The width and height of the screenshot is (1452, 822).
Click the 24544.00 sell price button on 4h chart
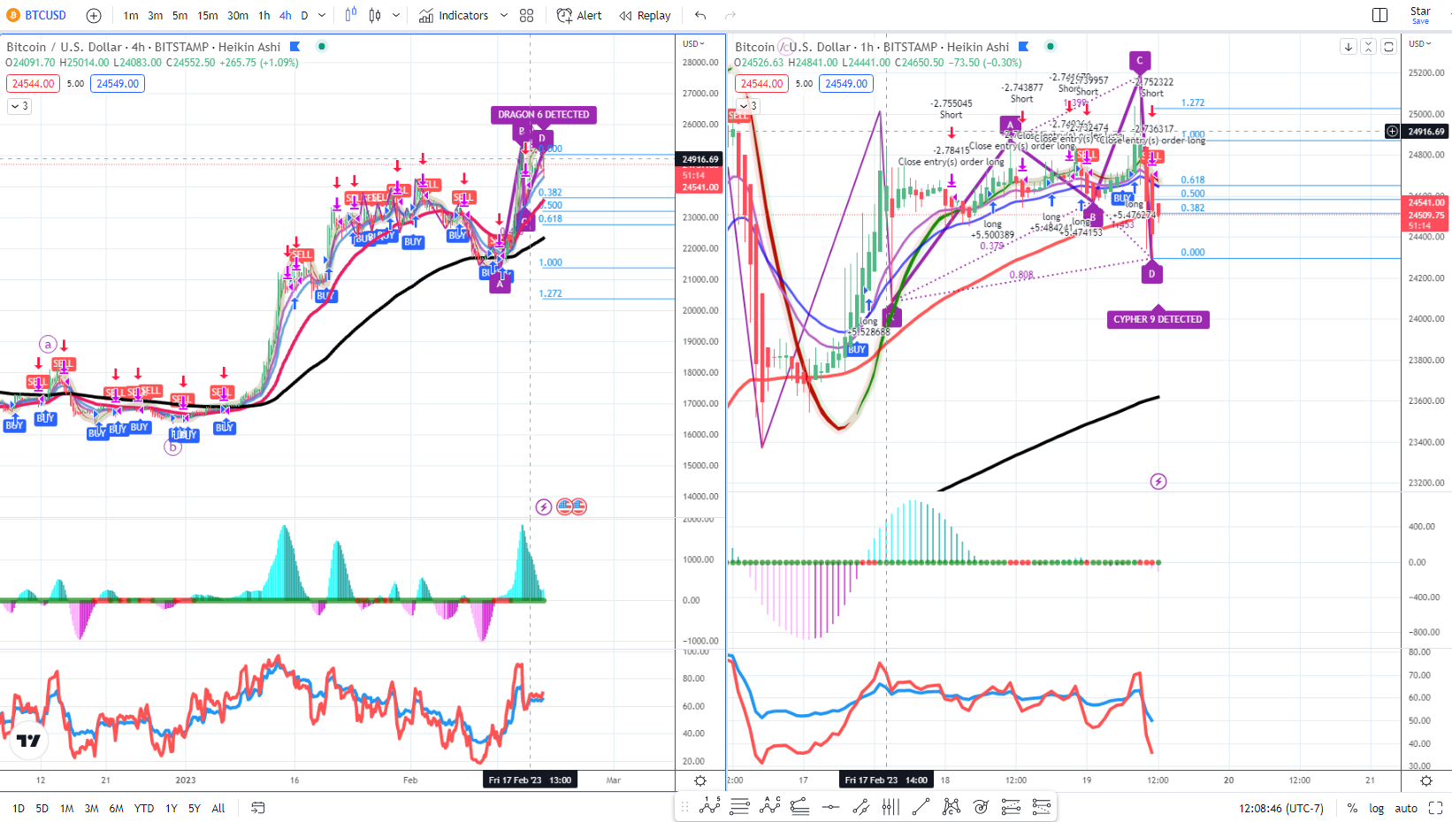point(34,83)
